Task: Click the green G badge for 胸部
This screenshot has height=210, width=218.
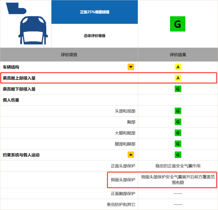Action: click(178, 122)
